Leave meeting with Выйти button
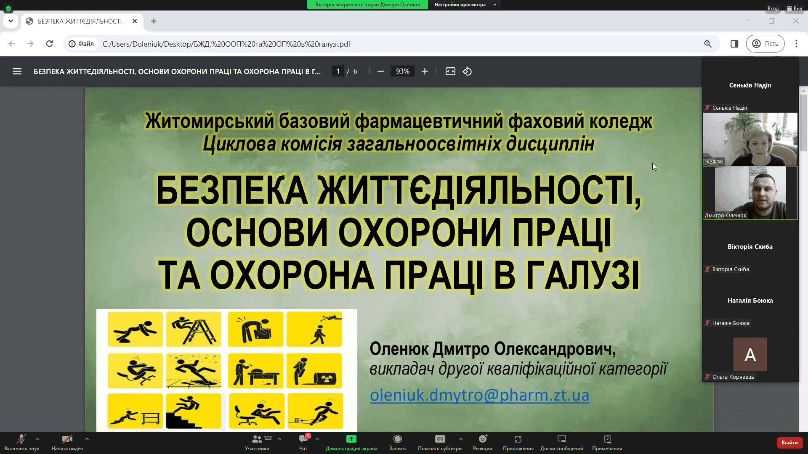Screen dimensions: 808x454 [789, 443]
